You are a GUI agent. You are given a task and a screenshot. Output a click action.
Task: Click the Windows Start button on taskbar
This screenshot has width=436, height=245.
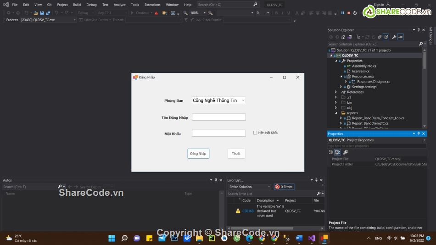tap(112, 238)
